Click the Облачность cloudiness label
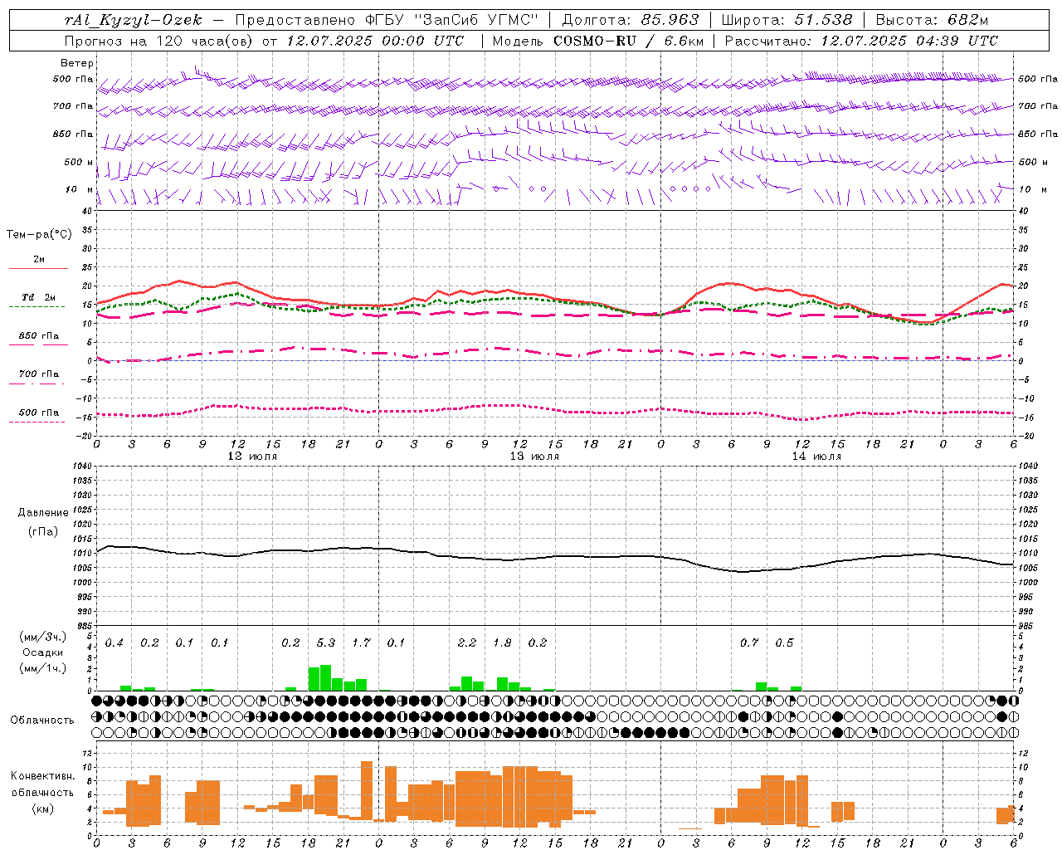Viewport: 1062px width, 850px height. pos(42,720)
